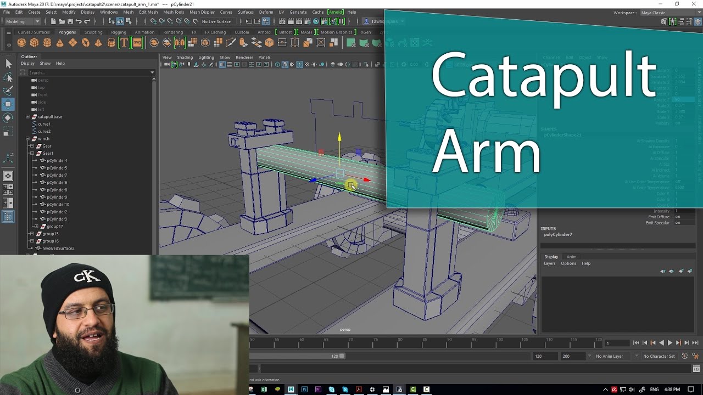Click the range slider end handle
This screenshot has width=703, height=395.
click(x=342, y=356)
